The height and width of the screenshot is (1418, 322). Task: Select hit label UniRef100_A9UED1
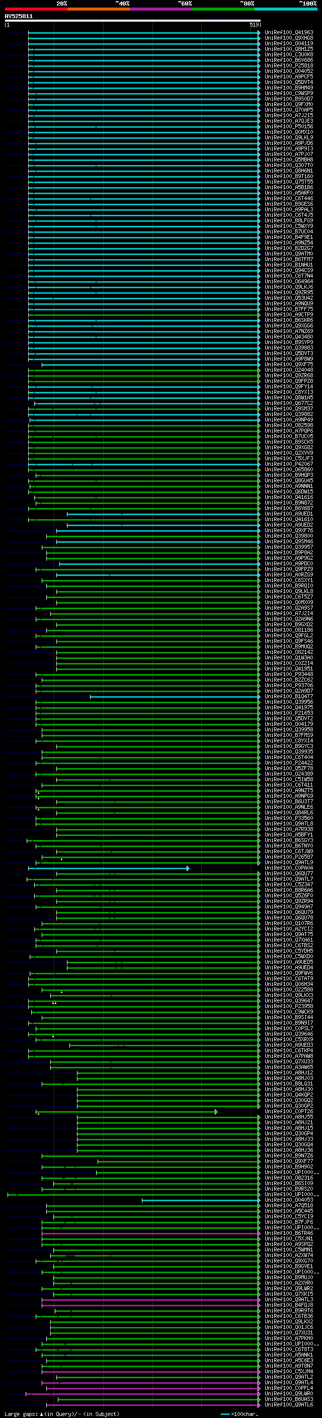tap(288, 514)
